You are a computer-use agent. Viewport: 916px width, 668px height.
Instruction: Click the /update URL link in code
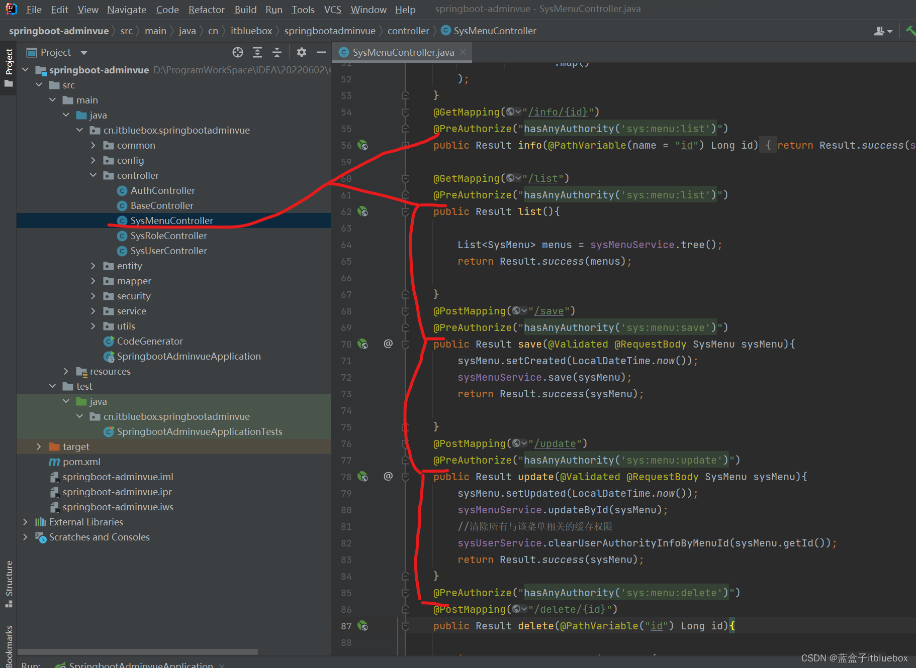coord(555,443)
